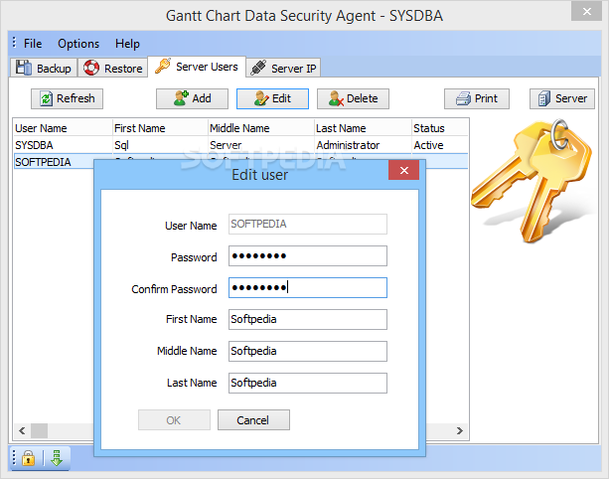Click the Administrator last name cell
The image size is (609, 479).
coord(348,145)
